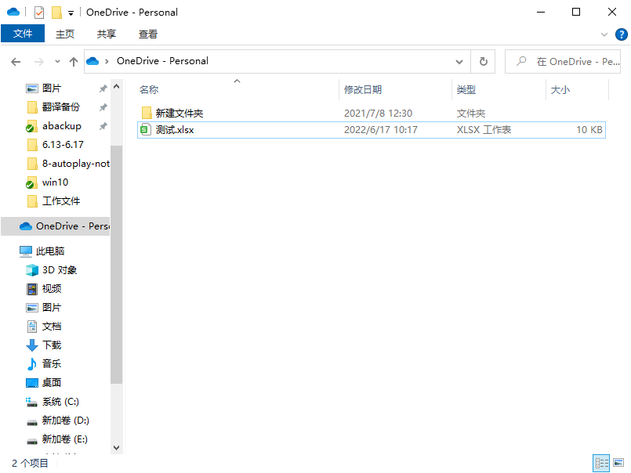Open the 文件 menu tab

pos(23,34)
